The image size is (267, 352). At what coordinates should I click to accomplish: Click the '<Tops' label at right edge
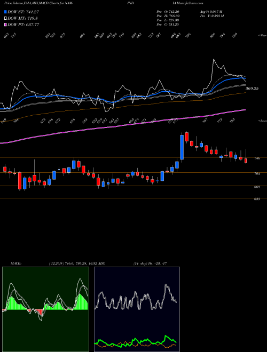click(262, 35)
